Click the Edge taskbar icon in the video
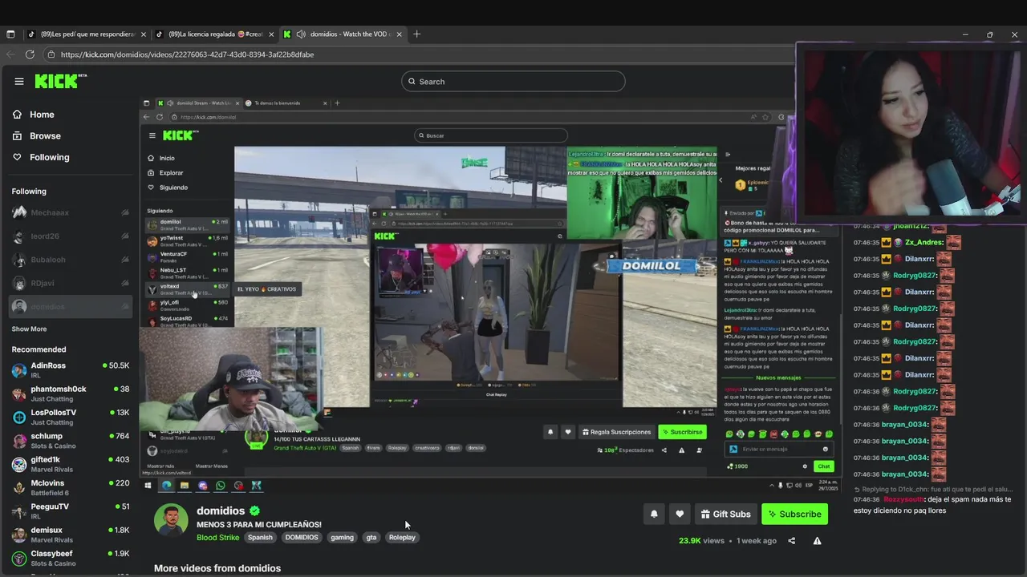The height and width of the screenshot is (577, 1027). [x=166, y=486]
